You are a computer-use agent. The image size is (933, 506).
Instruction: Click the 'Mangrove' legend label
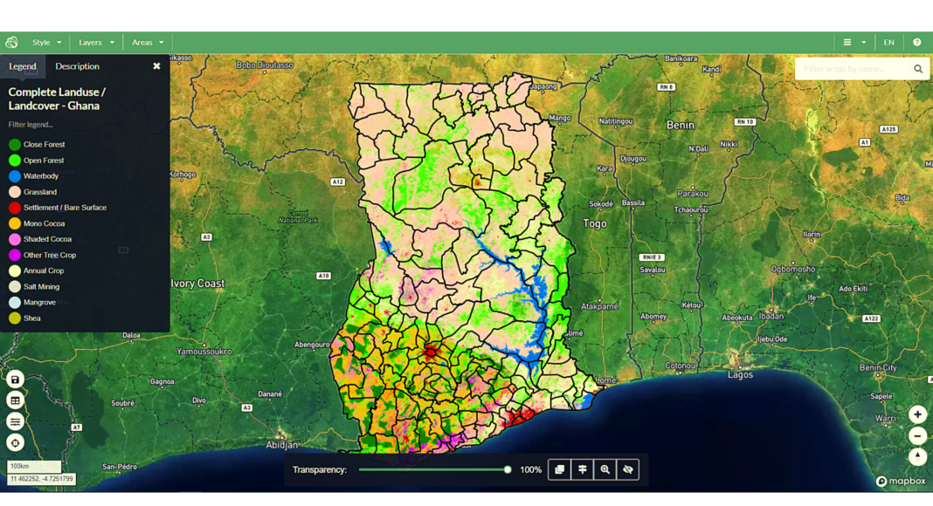(x=40, y=303)
